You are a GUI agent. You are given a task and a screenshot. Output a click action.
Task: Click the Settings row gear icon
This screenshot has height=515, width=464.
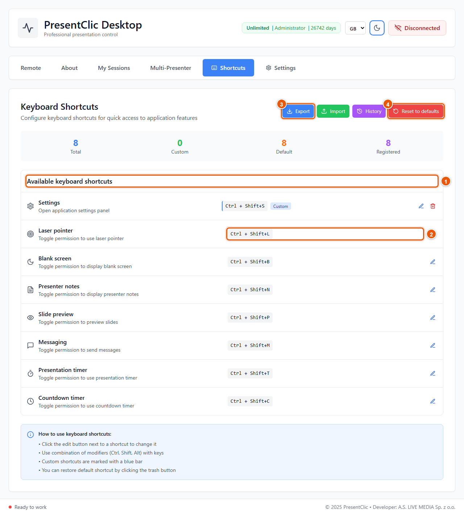click(30, 206)
